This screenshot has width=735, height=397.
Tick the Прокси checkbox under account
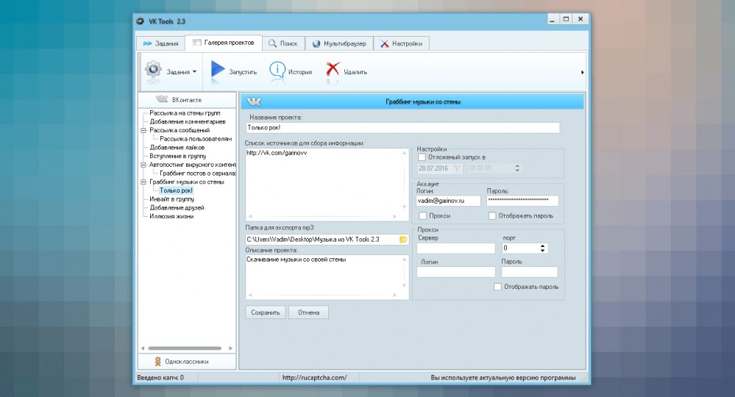click(423, 216)
